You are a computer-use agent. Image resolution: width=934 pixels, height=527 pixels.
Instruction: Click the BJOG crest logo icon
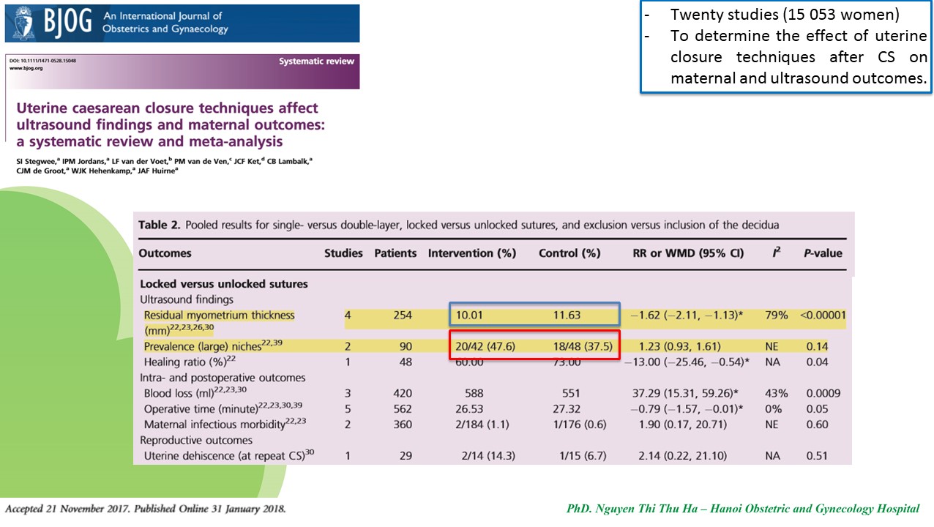click(20, 23)
